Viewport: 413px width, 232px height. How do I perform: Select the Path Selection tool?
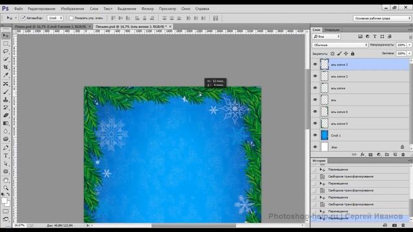6,164
